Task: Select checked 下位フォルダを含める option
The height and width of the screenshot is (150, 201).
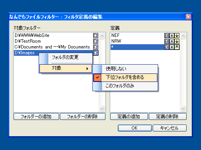Action: click(x=125, y=77)
